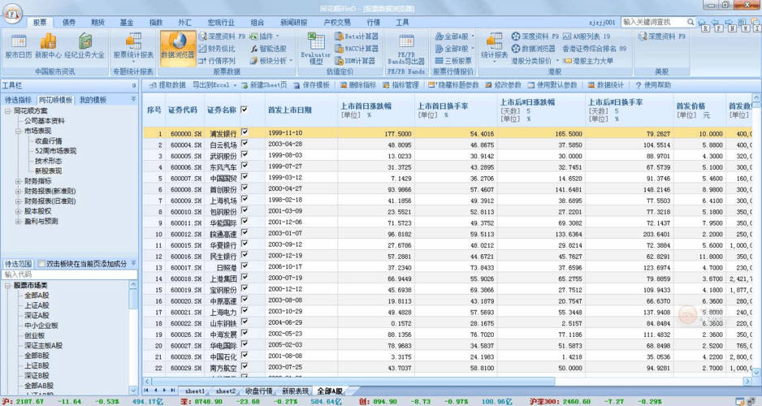Open the Evaluator模型 tool

(x=316, y=49)
